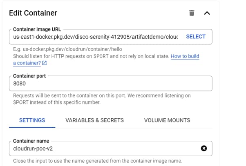Click the Container port field showing 8080

[110, 84]
